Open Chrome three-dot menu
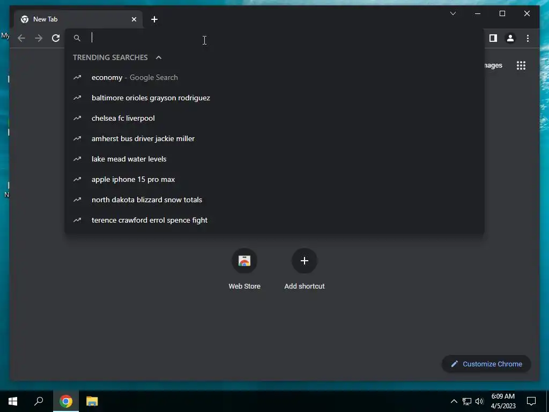549x412 pixels. click(528, 38)
